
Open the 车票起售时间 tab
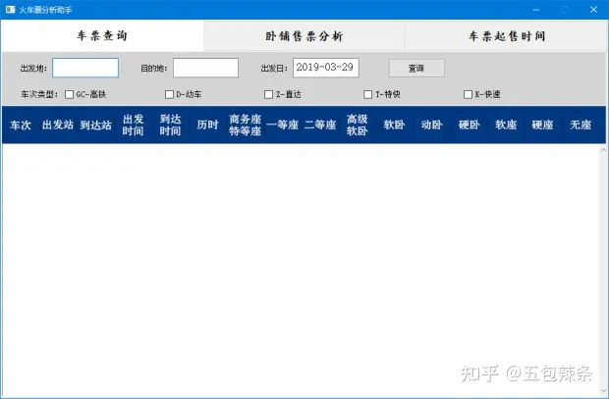tap(507, 36)
